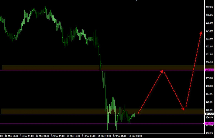Click the 196.05 price axis label
The width and height of the screenshot is (215, 138).
(209, 102)
